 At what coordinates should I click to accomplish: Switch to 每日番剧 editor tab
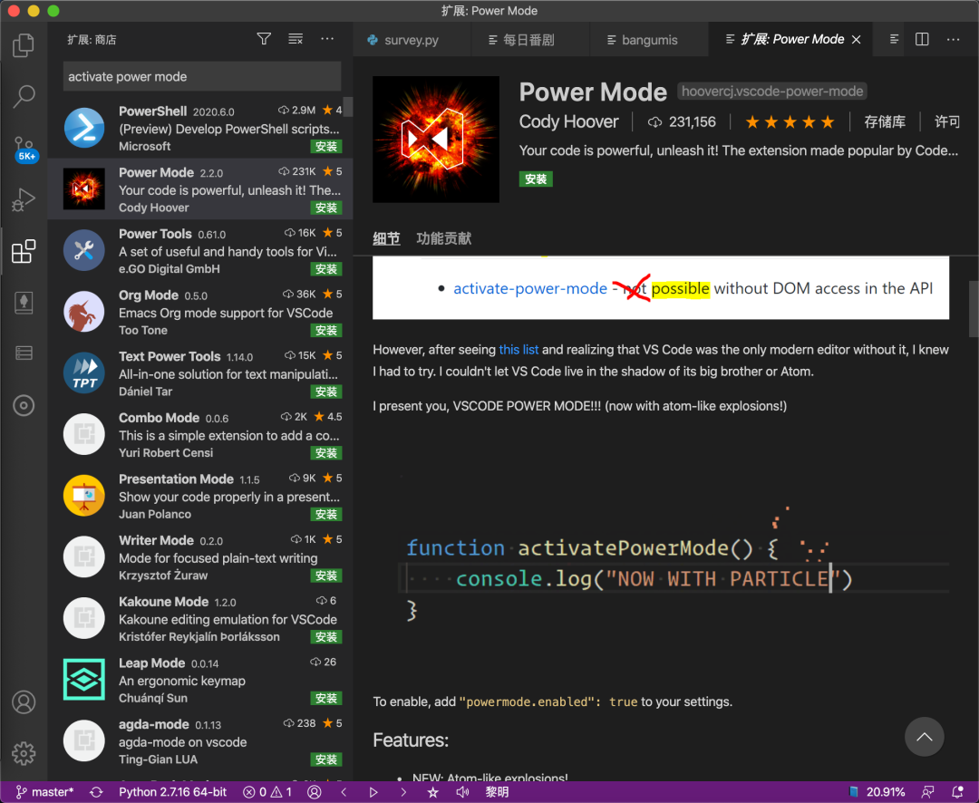[x=529, y=39]
